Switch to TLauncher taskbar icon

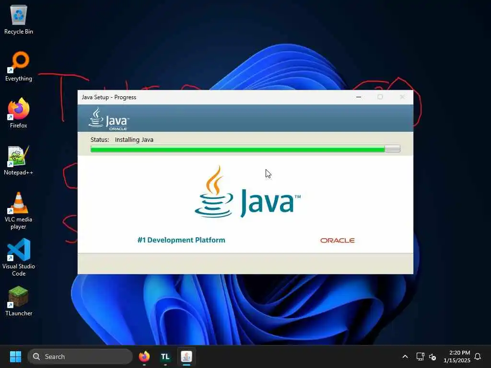(x=165, y=356)
